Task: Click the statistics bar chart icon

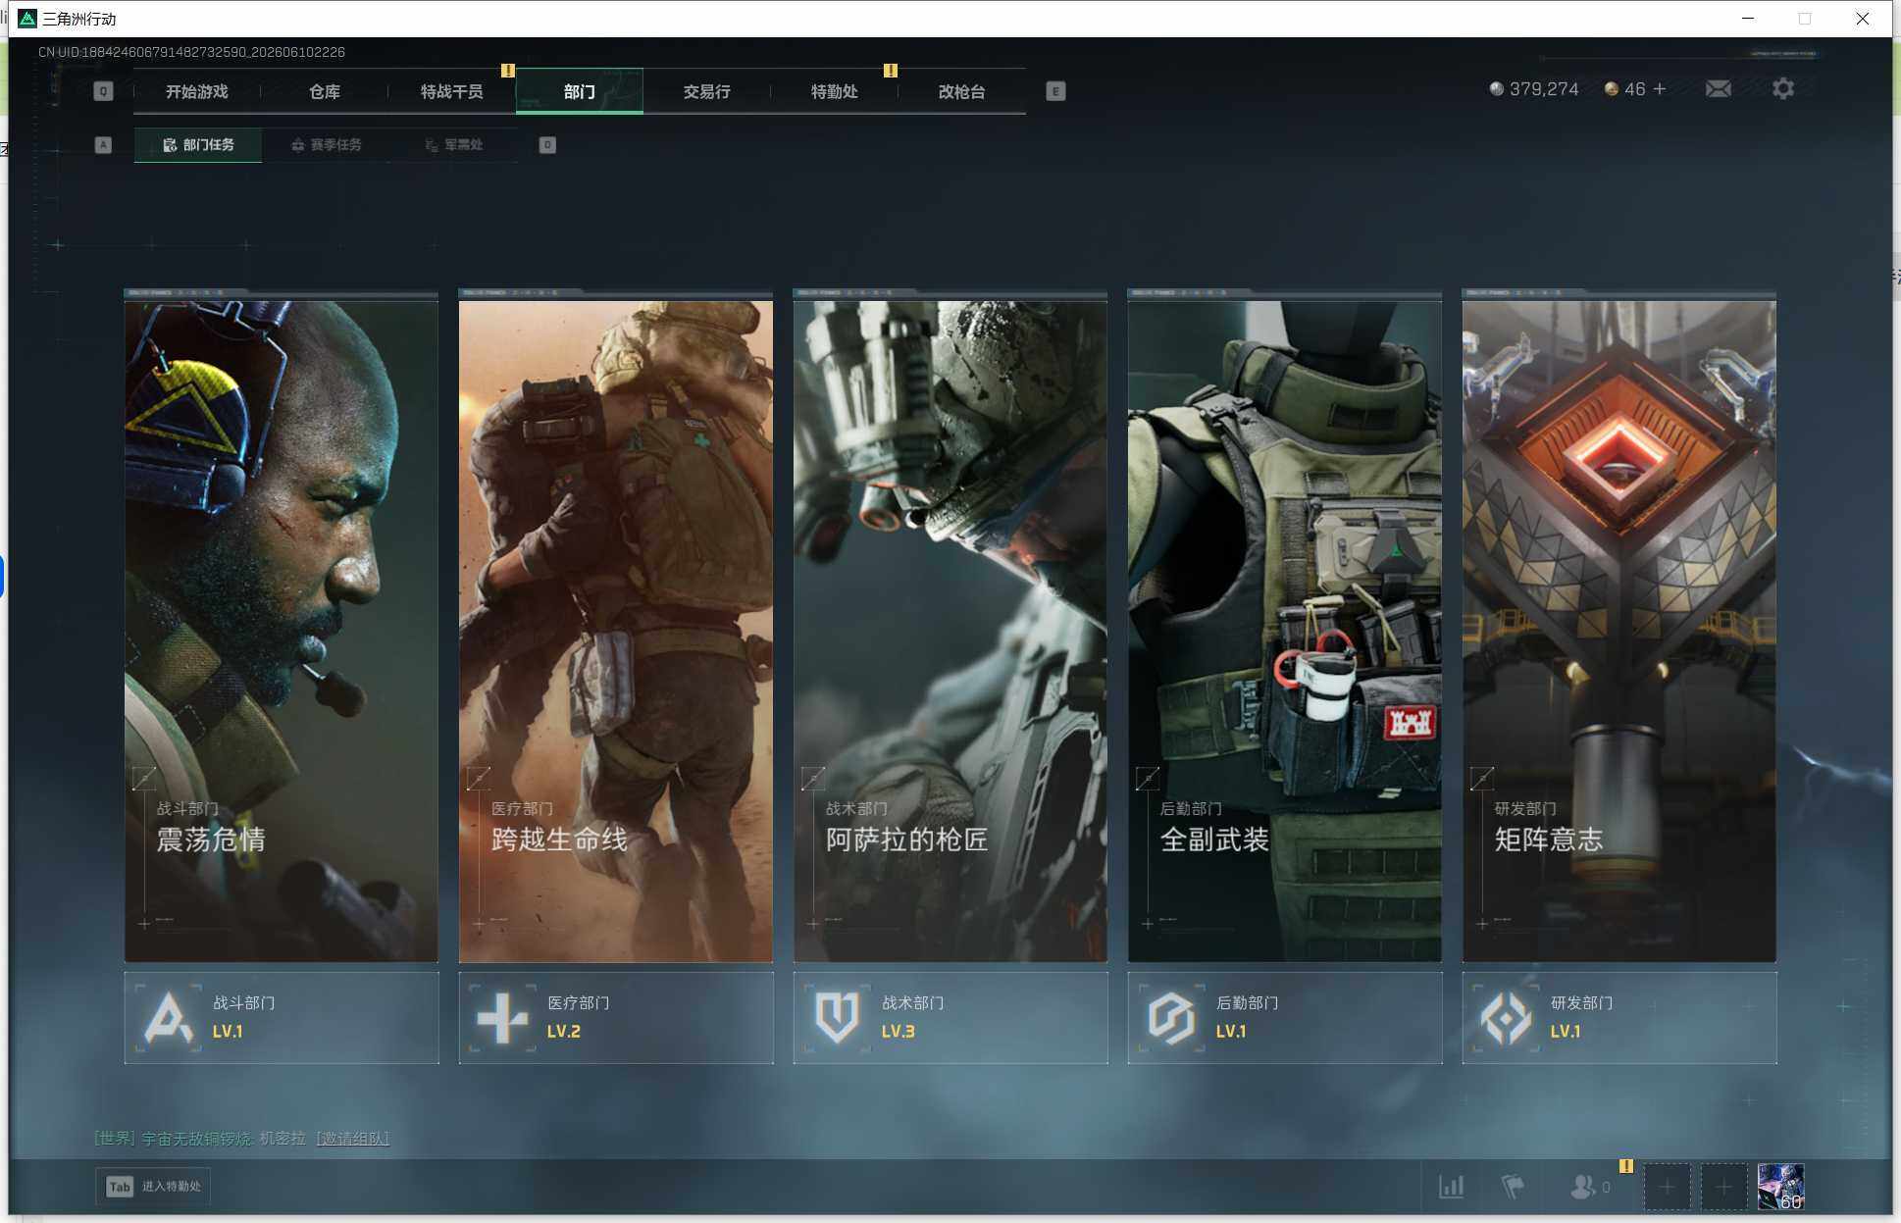Action: [1451, 1187]
